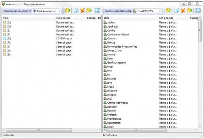Image resolution: width=204 pixels, height=139 pixels.
Task: Sort local list by Размер column
Action: (x=86, y=18)
